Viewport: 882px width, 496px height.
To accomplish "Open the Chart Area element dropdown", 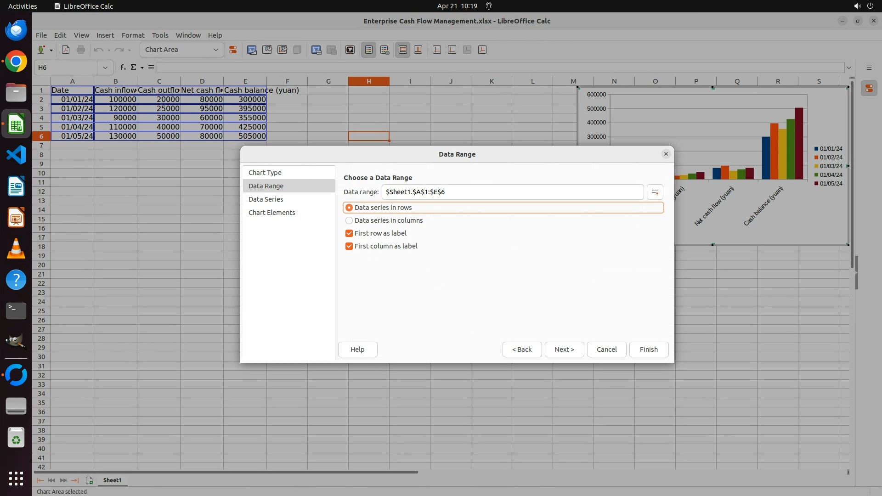I will 215,50.
